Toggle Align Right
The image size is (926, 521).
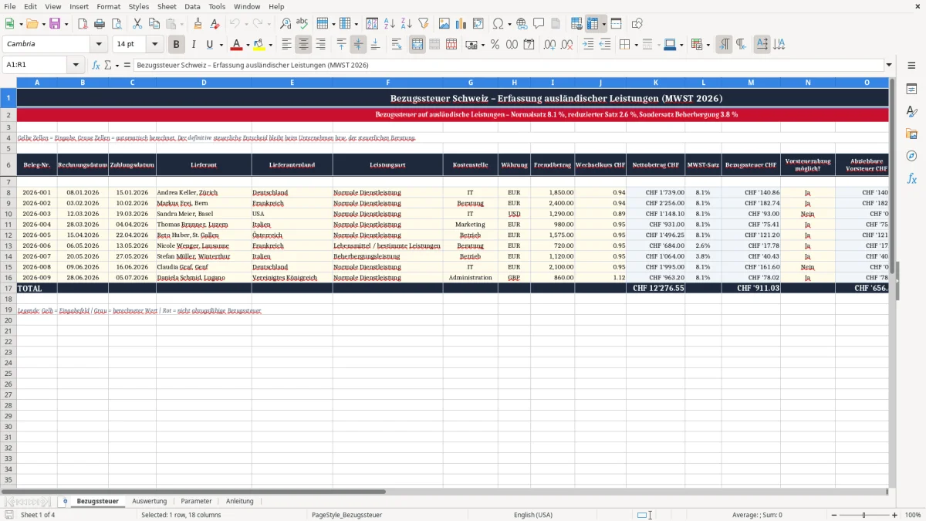coord(320,45)
